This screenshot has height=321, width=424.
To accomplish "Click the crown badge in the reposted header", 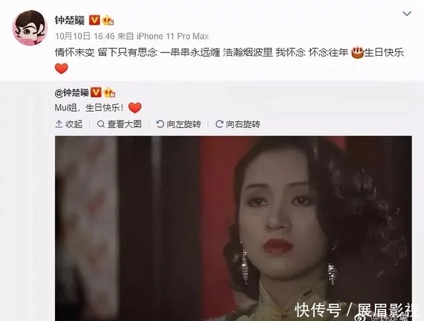I will pos(109,93).
